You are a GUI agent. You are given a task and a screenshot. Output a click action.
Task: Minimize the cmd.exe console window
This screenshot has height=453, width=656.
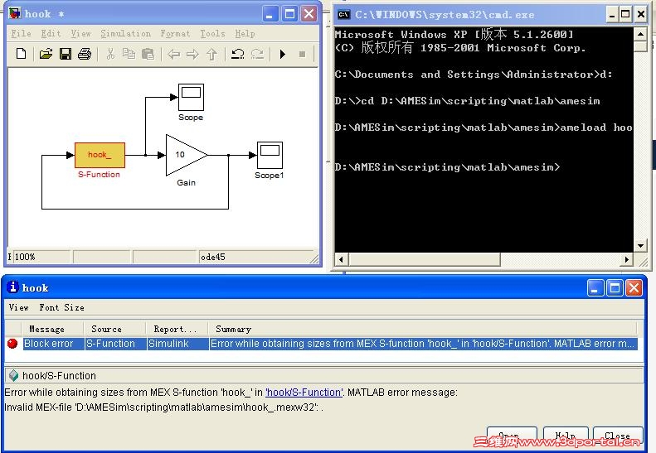tap(612, 15)
